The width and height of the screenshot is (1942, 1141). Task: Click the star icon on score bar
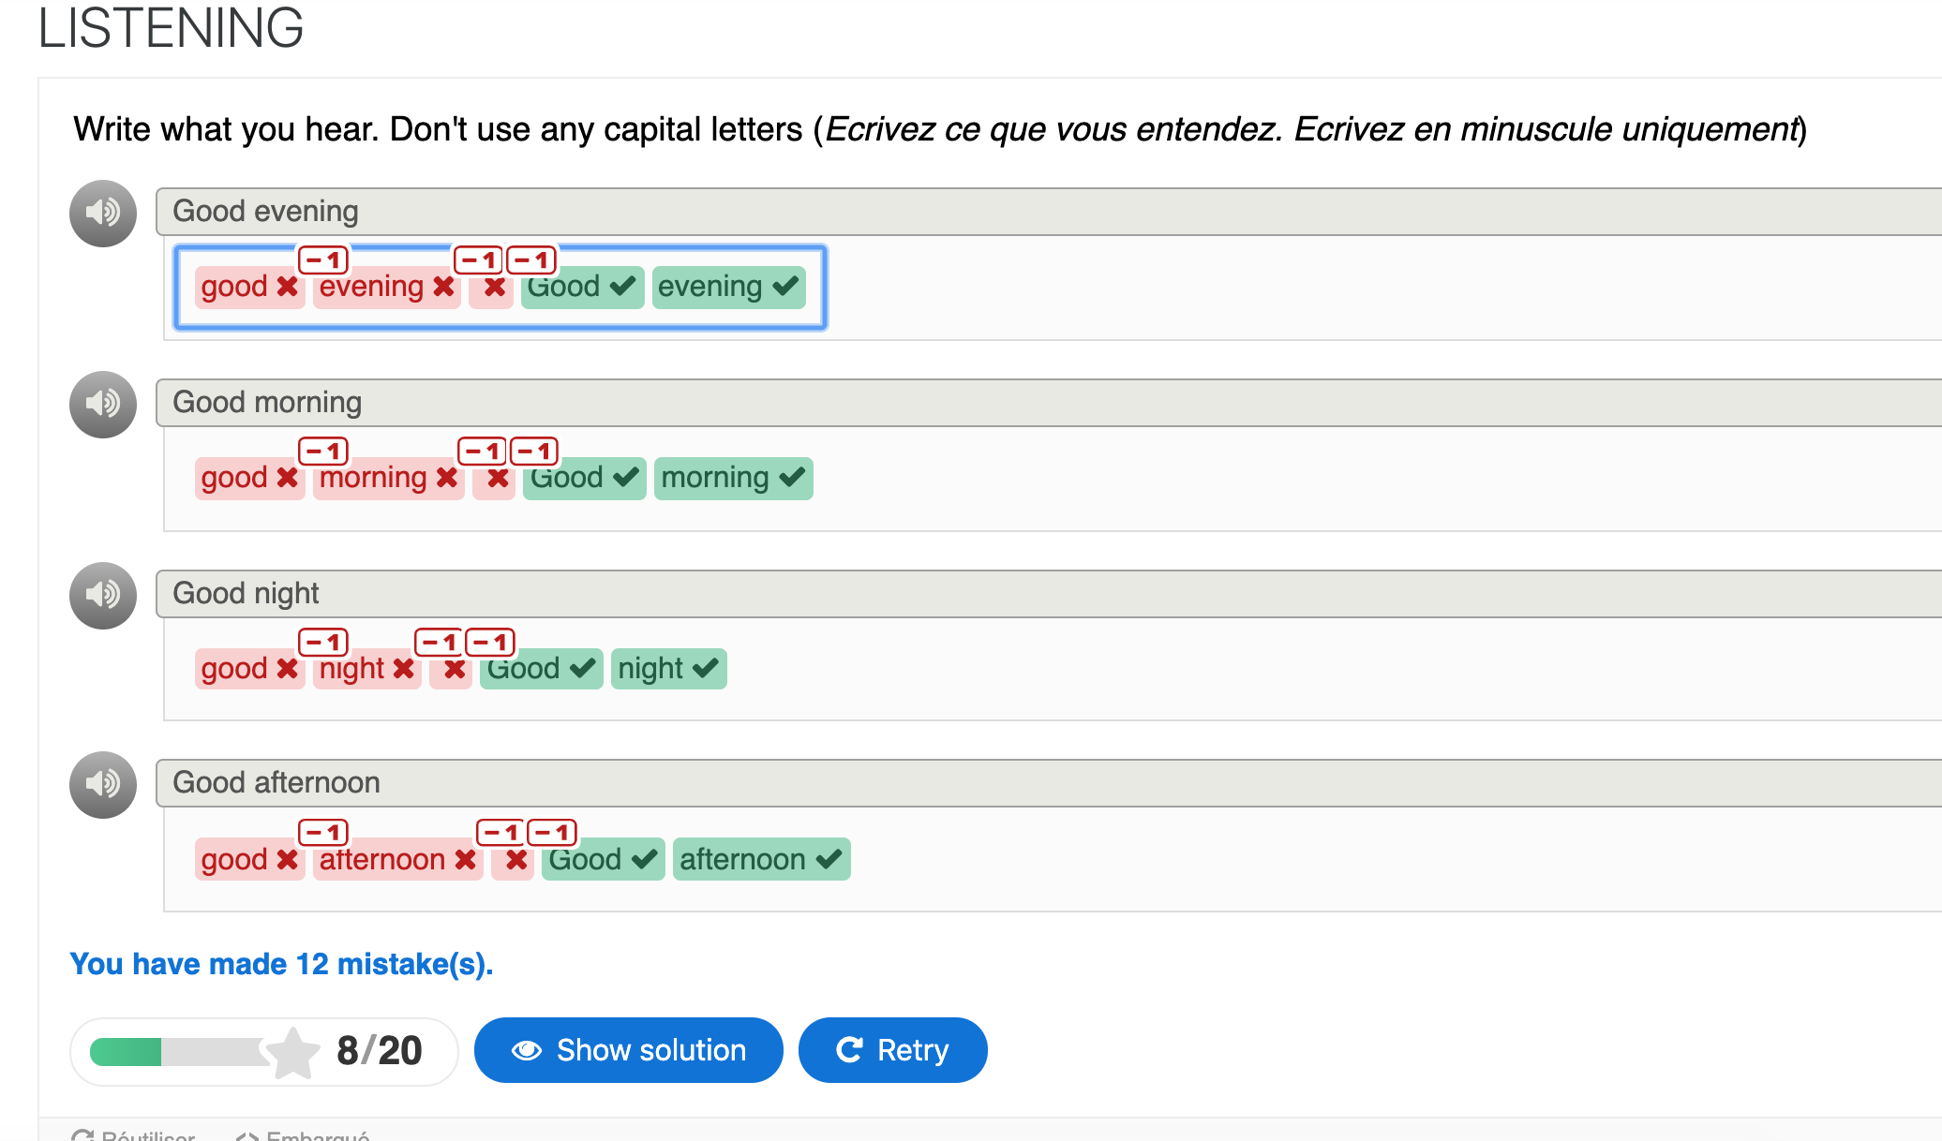(293, 1053)
